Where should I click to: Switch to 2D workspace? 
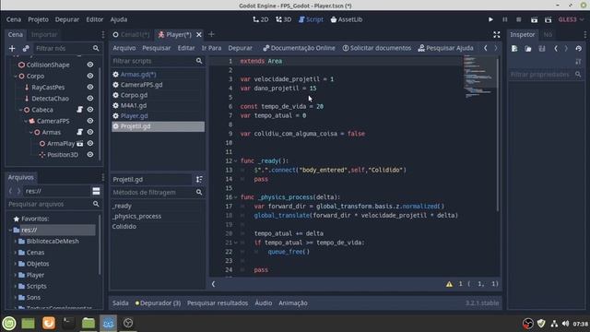pos(260,19)
